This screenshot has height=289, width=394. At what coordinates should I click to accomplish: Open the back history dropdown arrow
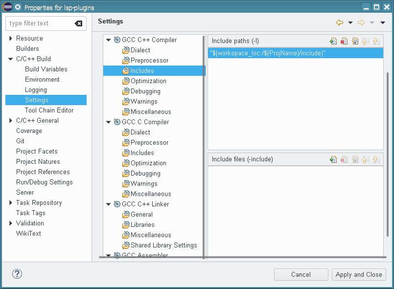click(350, 22)
